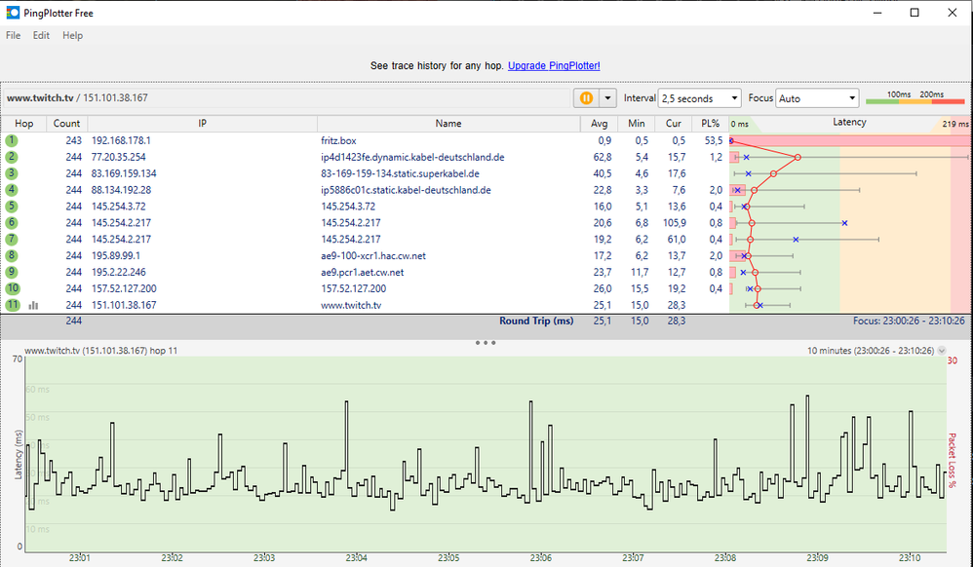Select the hop 7 green circle icon

[11, 239]
